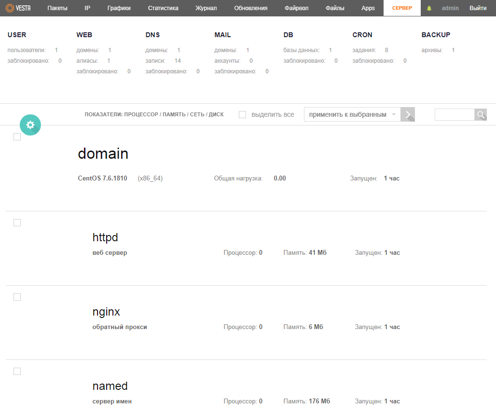The height and width of the screenshot is (414, 496).
Task: Click the 'httpd' service name
Action: point(105,237)
